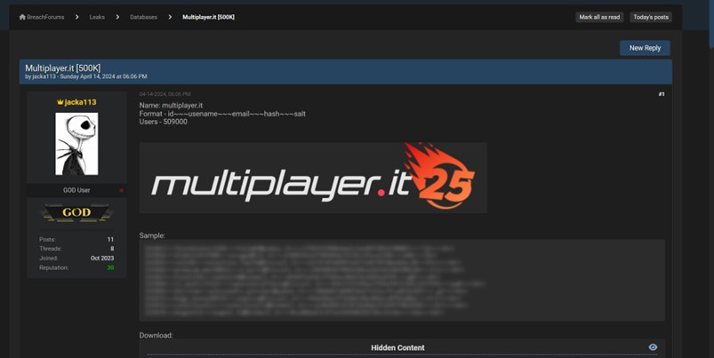Screen dimensions: 714x358
Task: Click the crown icon next to jacka113
Action: tap(60, 102)
